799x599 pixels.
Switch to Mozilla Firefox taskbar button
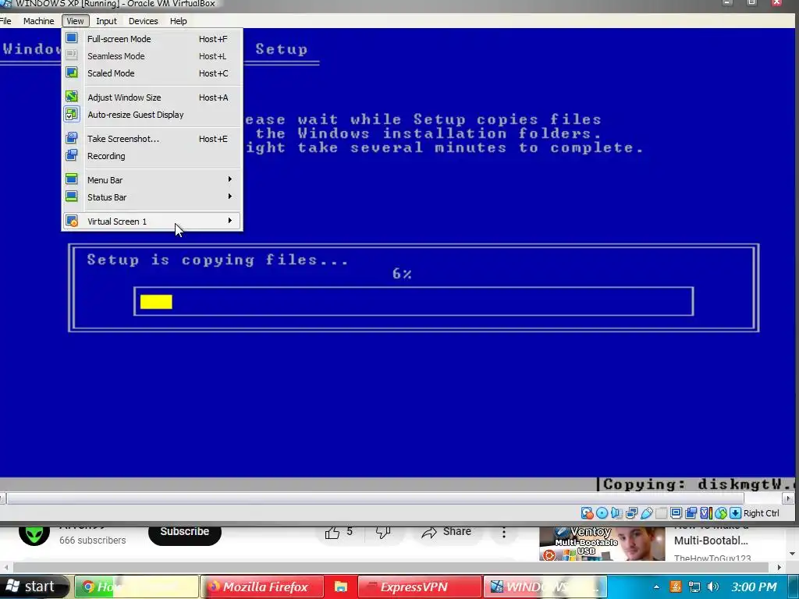pyautogui.click(x=262, y=587)
